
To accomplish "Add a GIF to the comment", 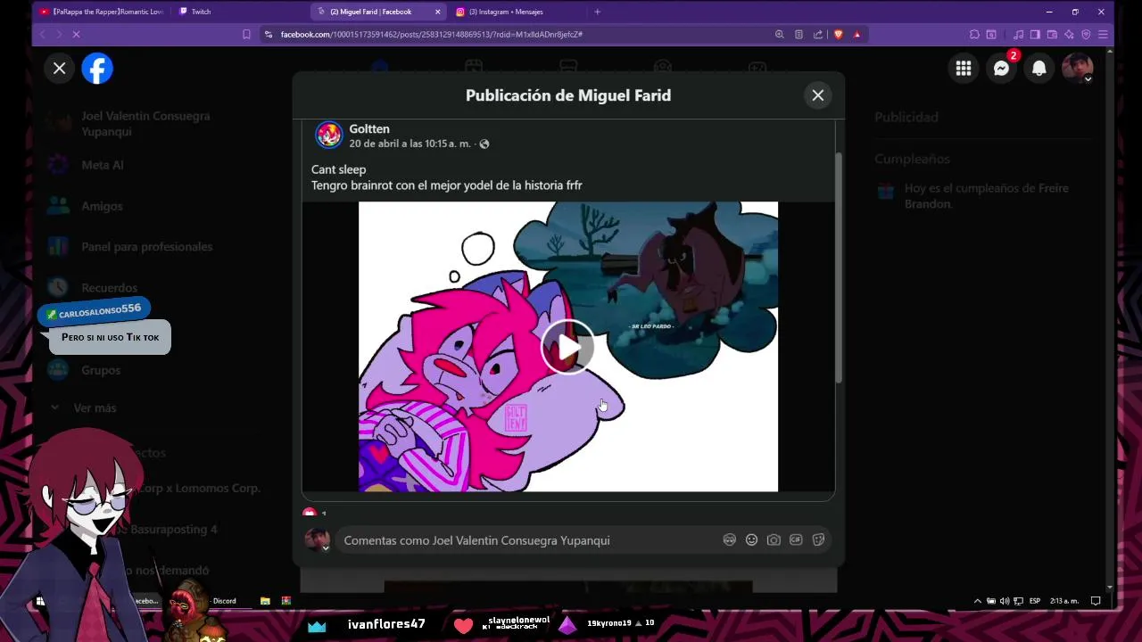I will click(796, 539).
